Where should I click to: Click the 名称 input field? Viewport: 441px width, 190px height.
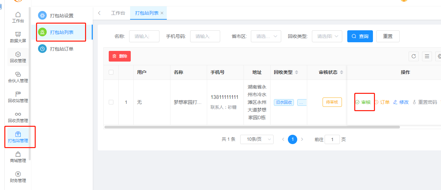(x=144, y=36)
